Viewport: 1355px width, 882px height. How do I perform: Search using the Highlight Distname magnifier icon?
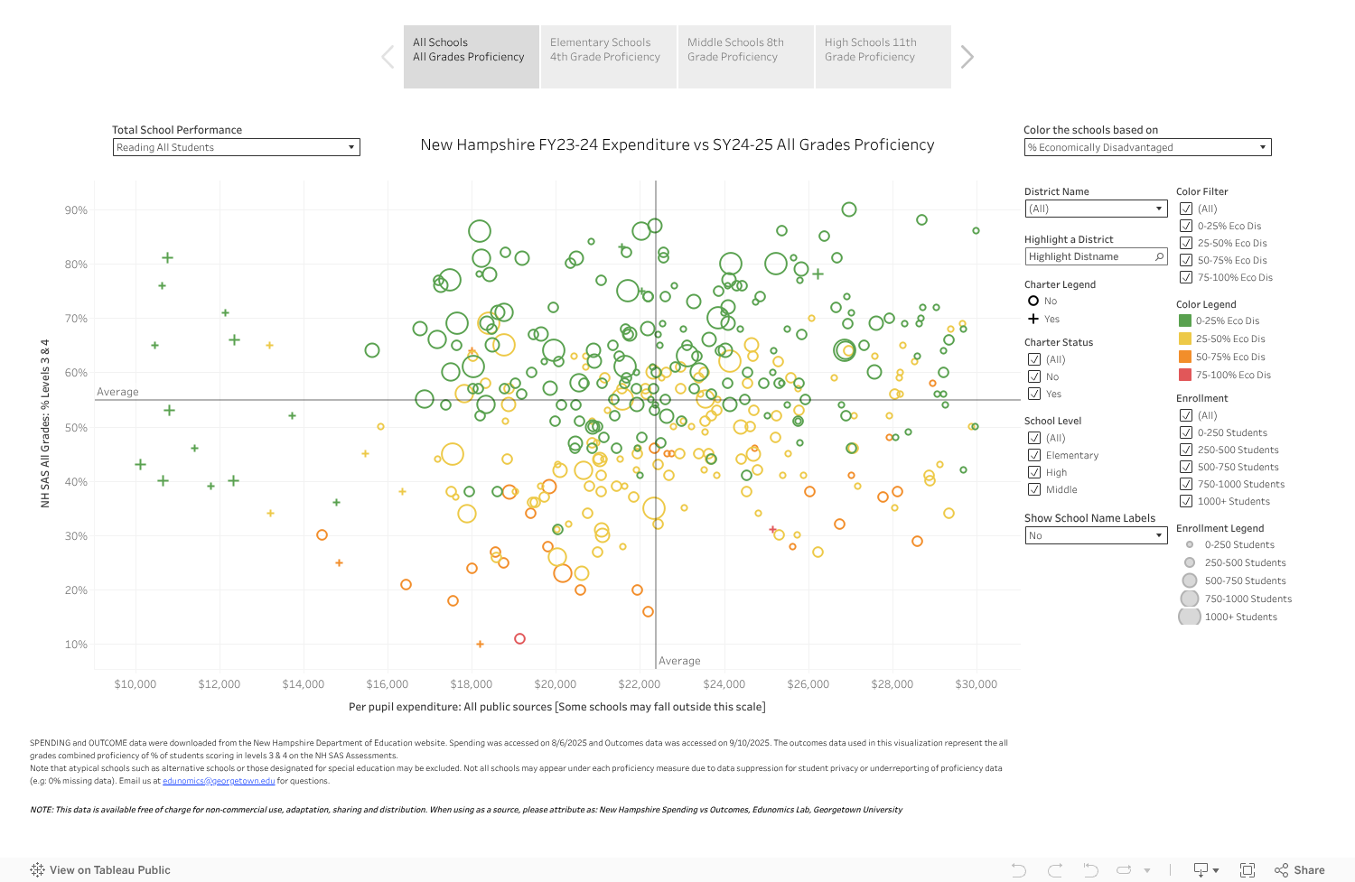[x=1159, y=256]
